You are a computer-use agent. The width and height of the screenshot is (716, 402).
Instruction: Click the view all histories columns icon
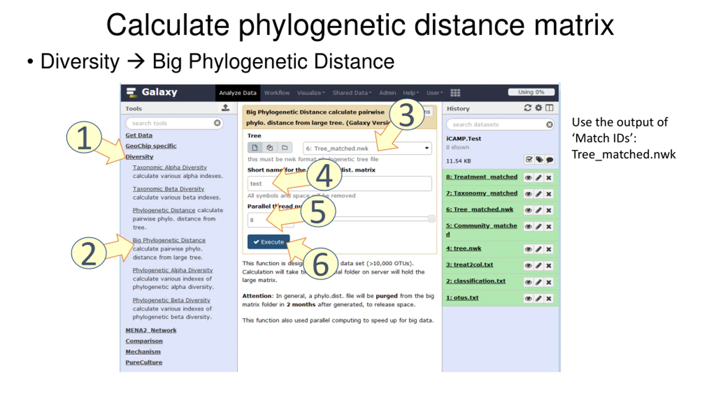click(x=549, y=108)
